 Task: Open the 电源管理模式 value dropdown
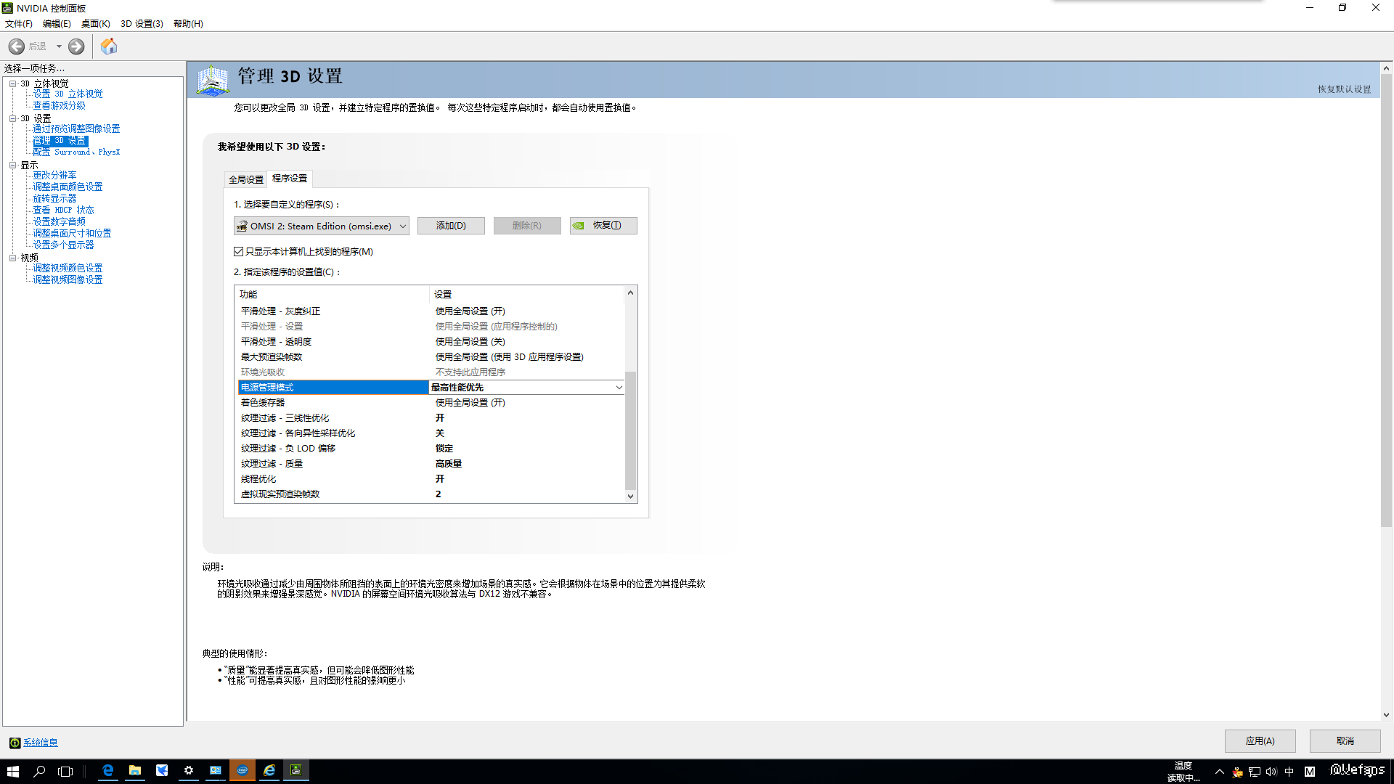[x=619, y=388]
